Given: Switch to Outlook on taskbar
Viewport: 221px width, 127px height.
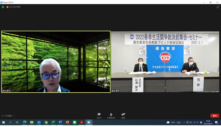Looking at the screenshot, I should (x=39, y=122).
